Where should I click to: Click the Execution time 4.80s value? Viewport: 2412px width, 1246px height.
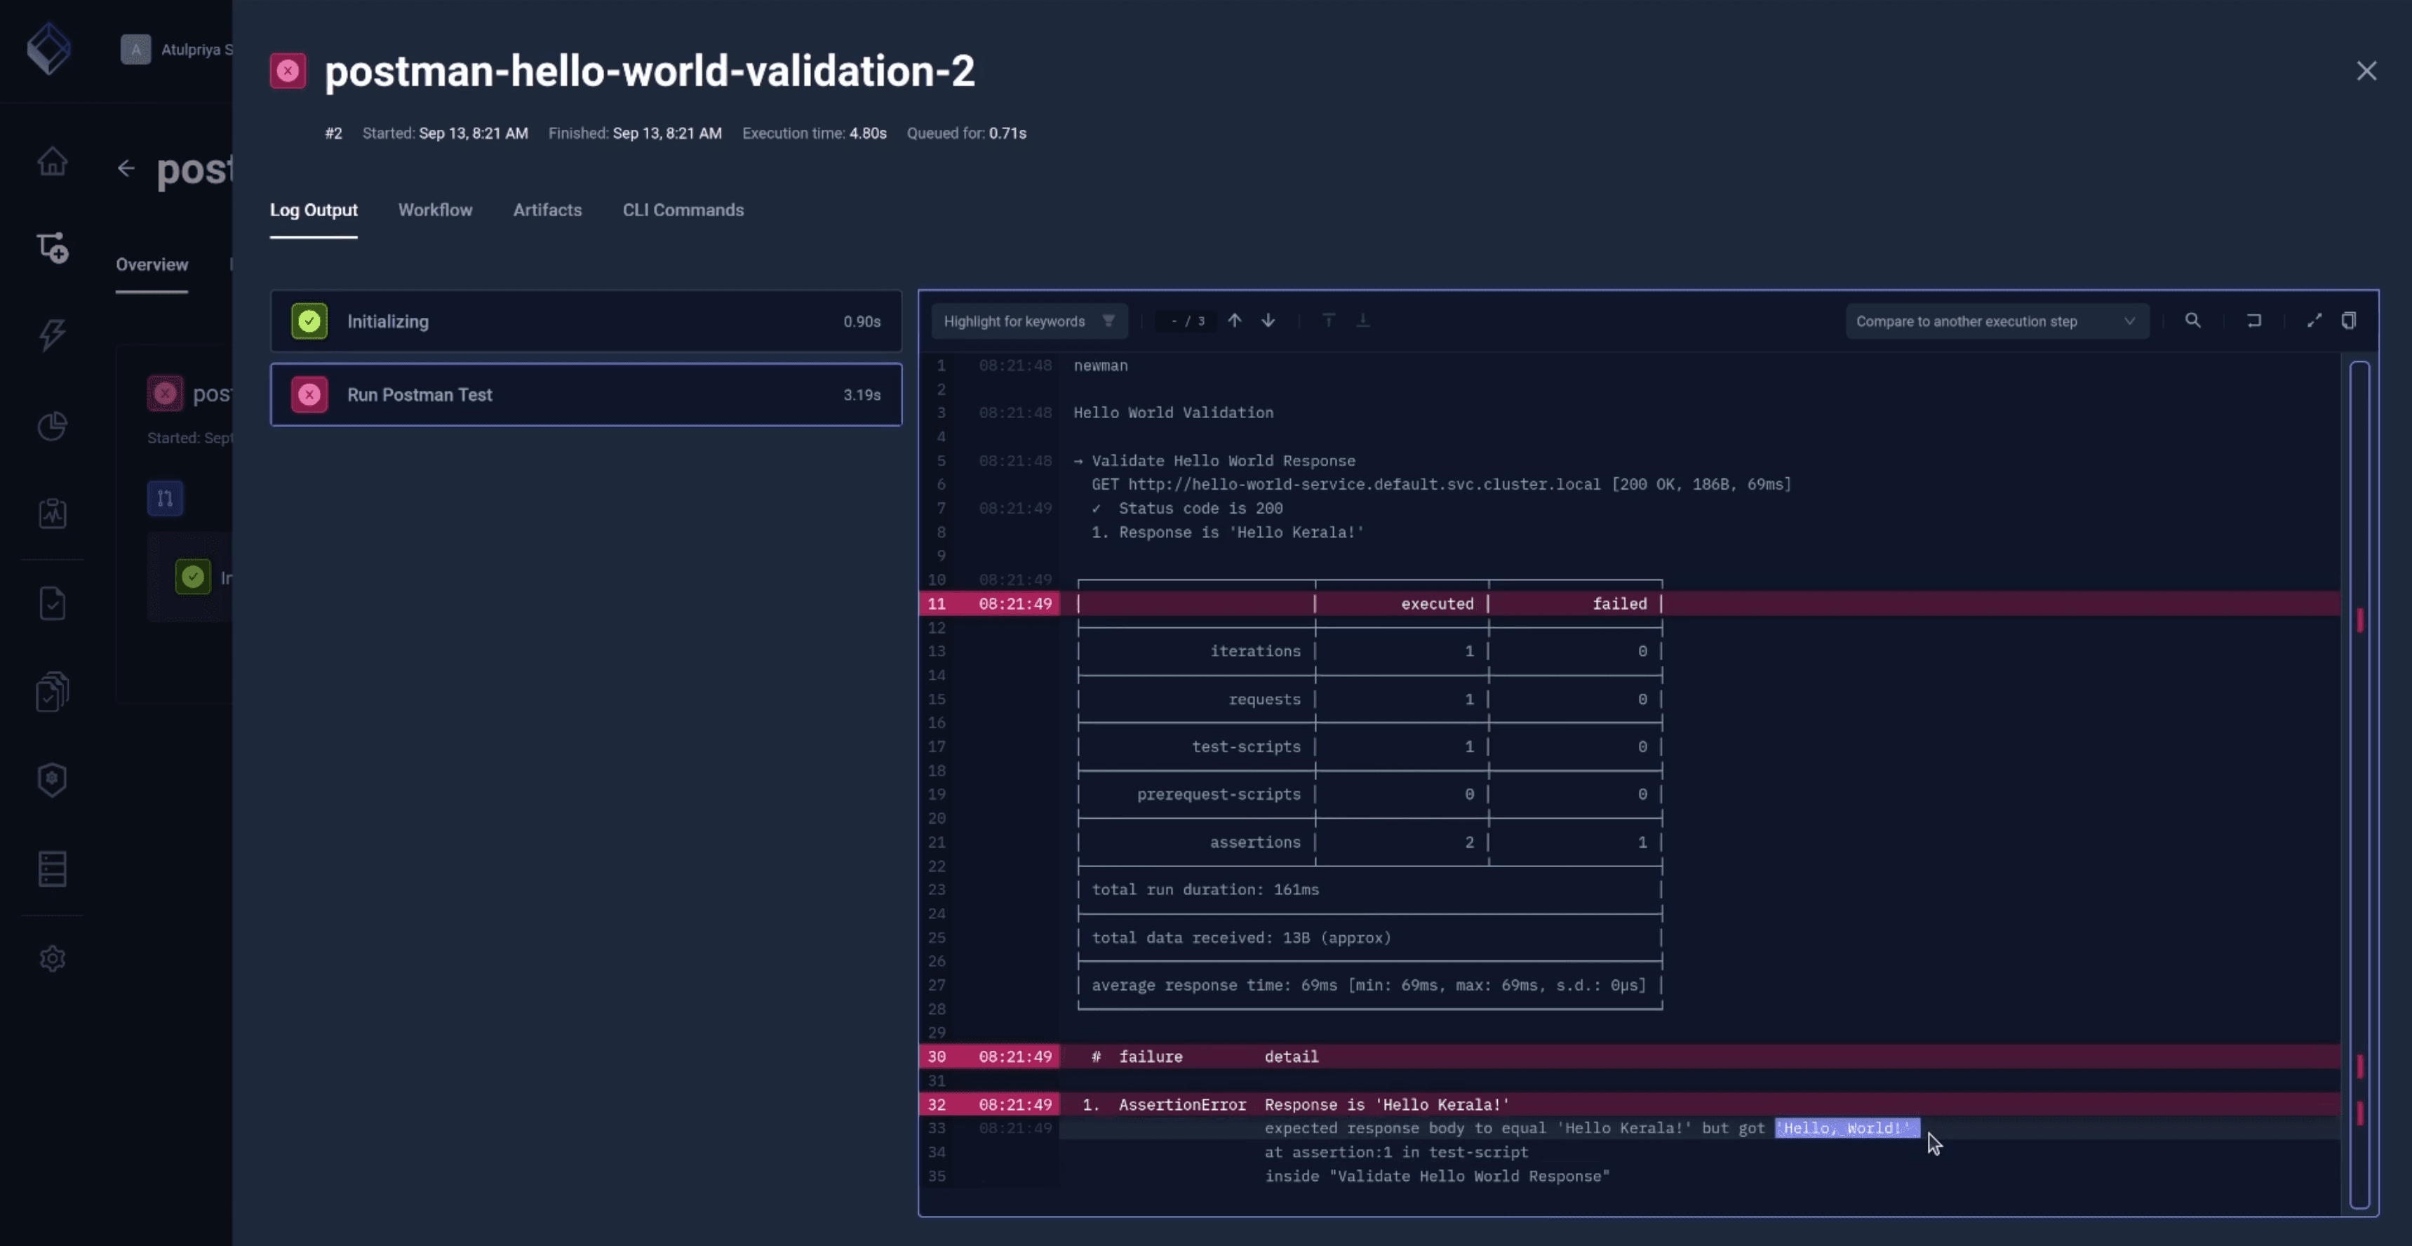pos(868,133)
